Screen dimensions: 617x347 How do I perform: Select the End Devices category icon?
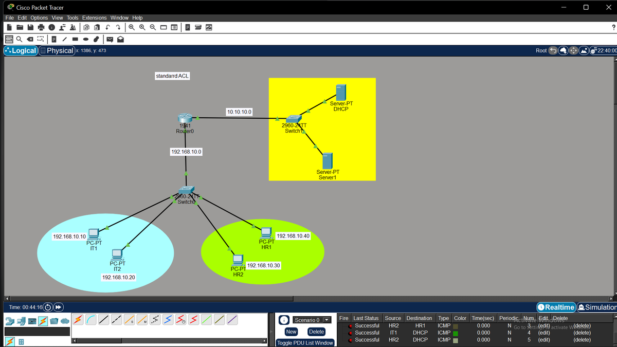(x=21, y=321)
